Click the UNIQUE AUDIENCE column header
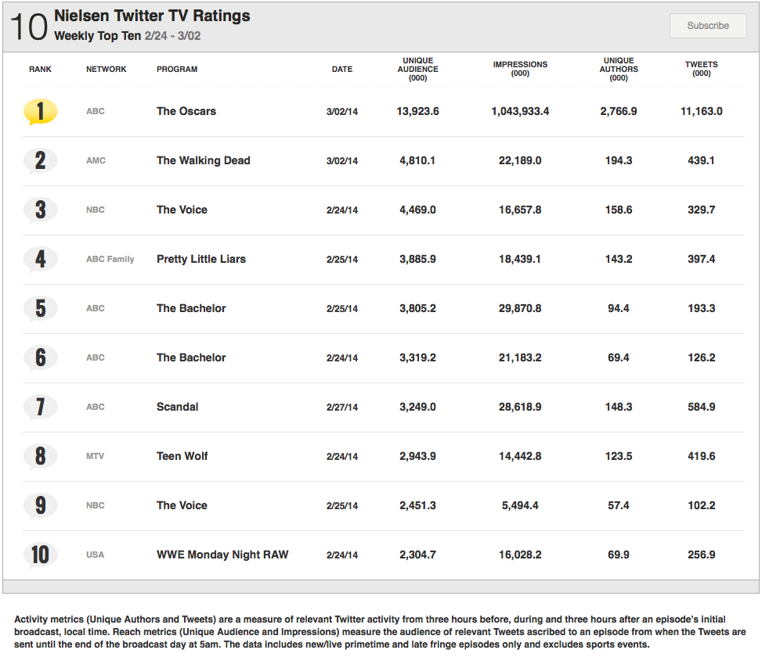762x657 pixels. (x=418, y=70)
